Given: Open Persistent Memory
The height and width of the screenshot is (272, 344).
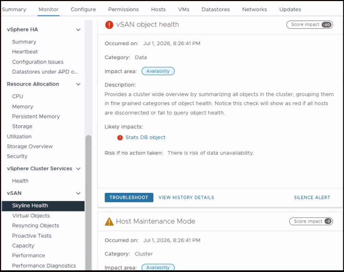Looking at the screenshot, I should [36, 117].
